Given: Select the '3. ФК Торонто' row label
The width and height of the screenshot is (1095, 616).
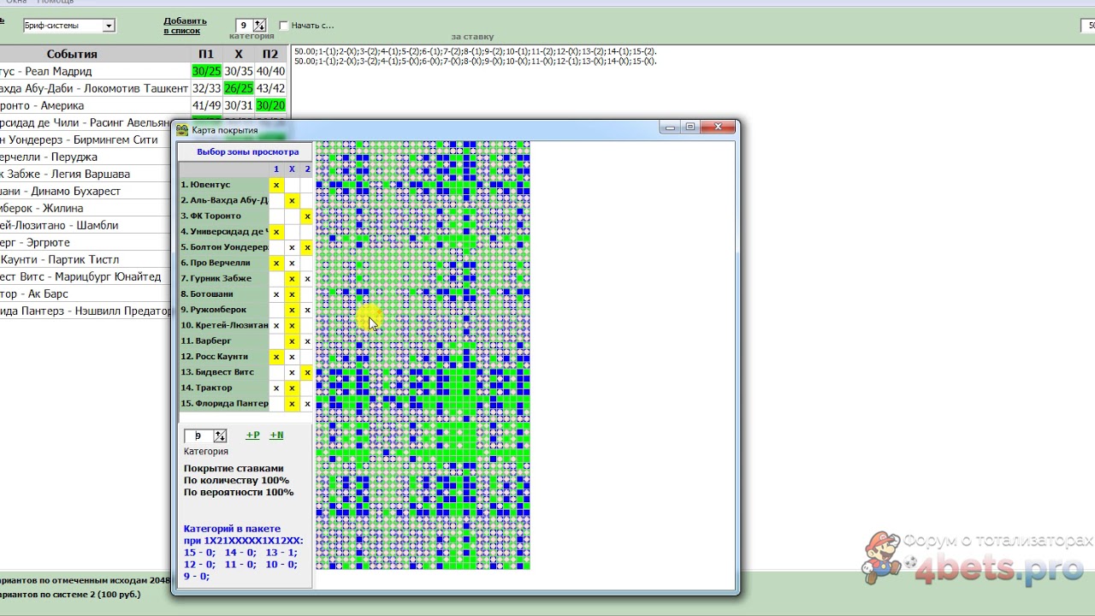Looking at the screenshot, I should click(223, 216).
